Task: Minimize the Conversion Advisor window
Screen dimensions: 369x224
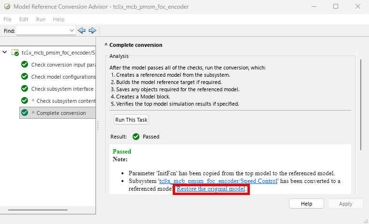Action: click(x=314, y=7)
